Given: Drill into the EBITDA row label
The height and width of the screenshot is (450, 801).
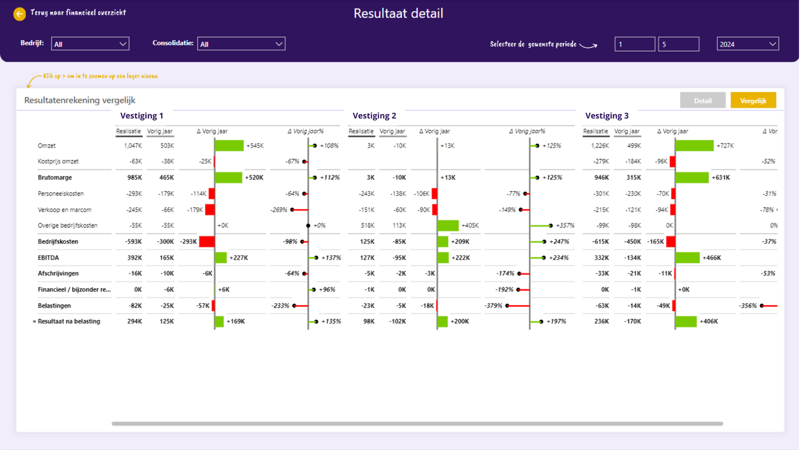Looking at the screenshot, I should (x=49, y=258).
